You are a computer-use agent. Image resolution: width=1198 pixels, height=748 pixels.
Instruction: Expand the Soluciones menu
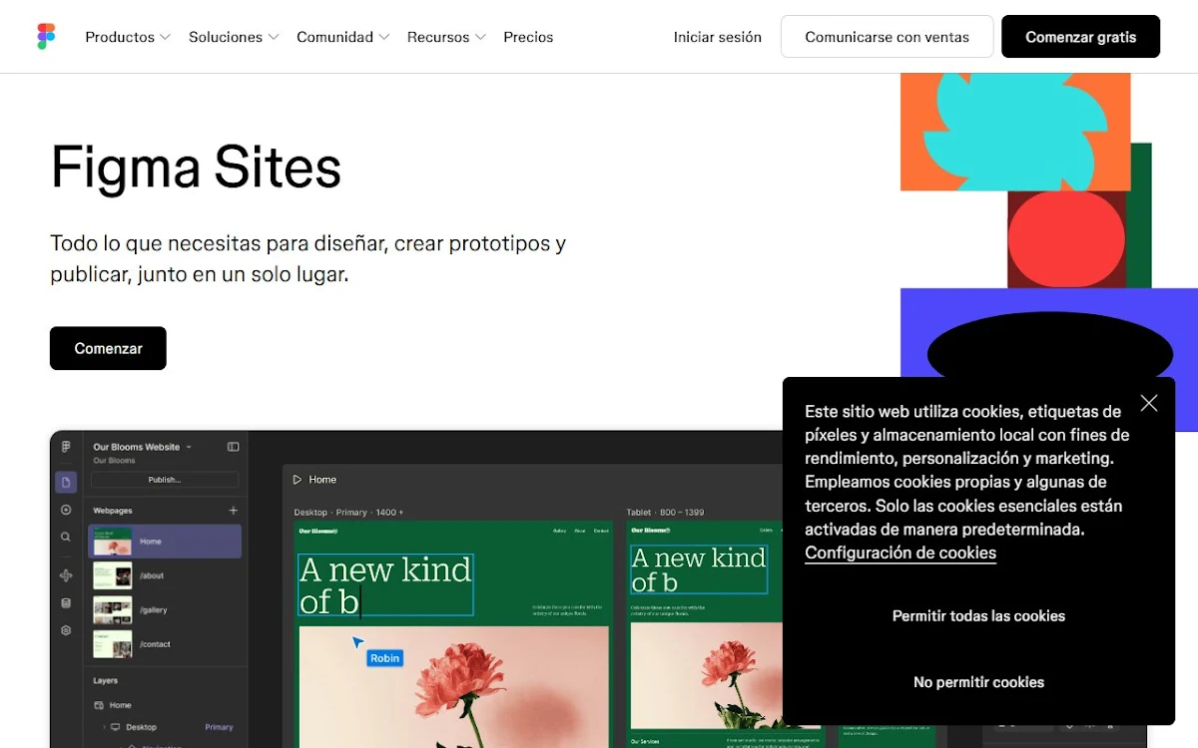click(235, 37)
